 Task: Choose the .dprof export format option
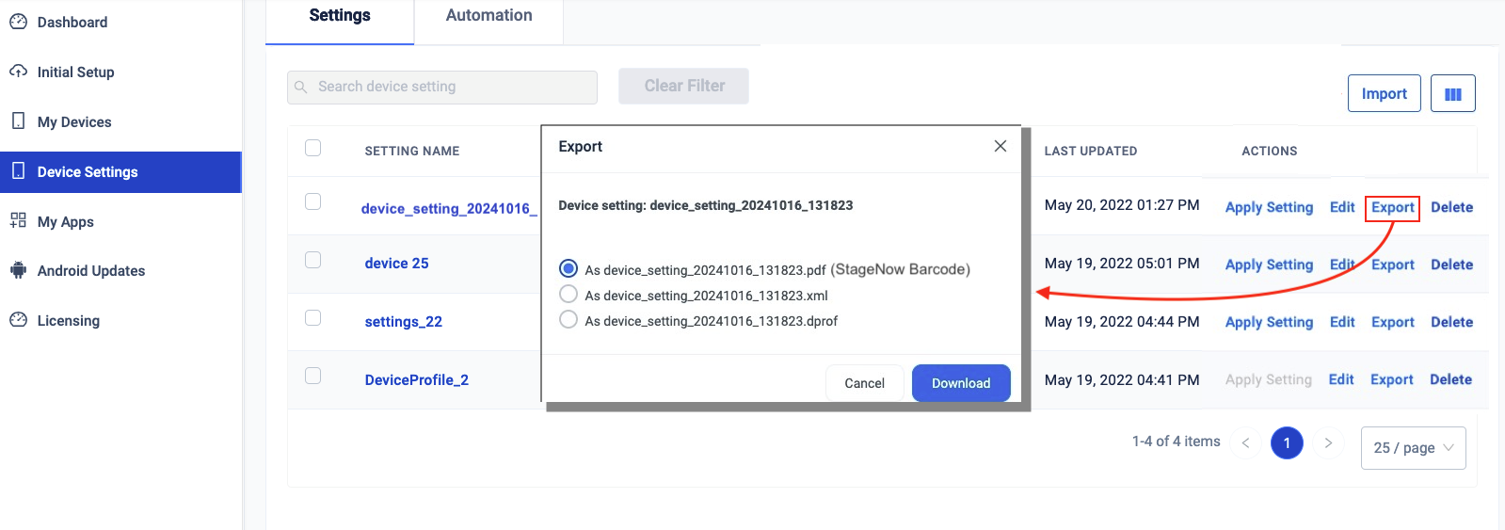coord(568,320)
